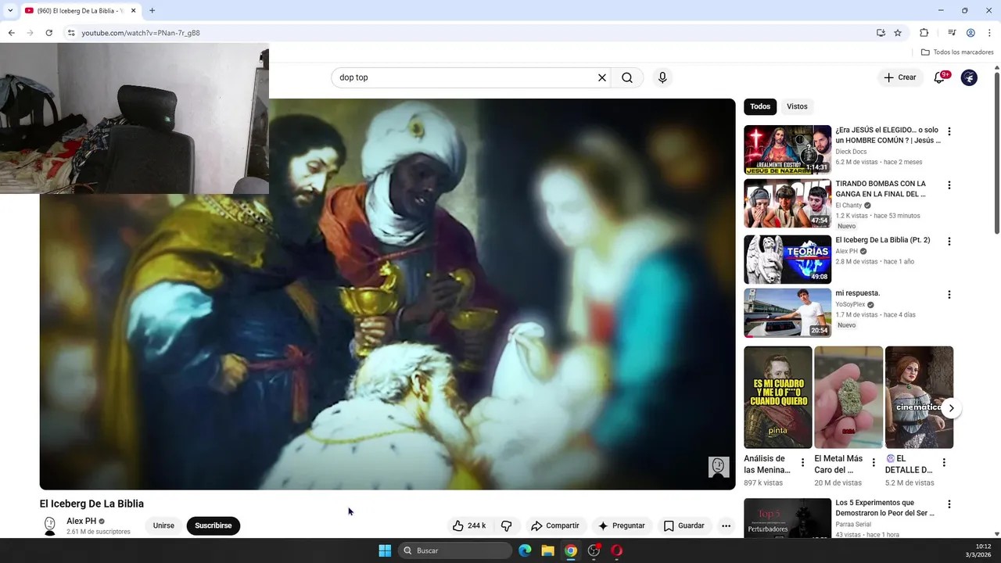Open more actions ellipsis under video
The image size is (1001, 563).
(726, 525)
